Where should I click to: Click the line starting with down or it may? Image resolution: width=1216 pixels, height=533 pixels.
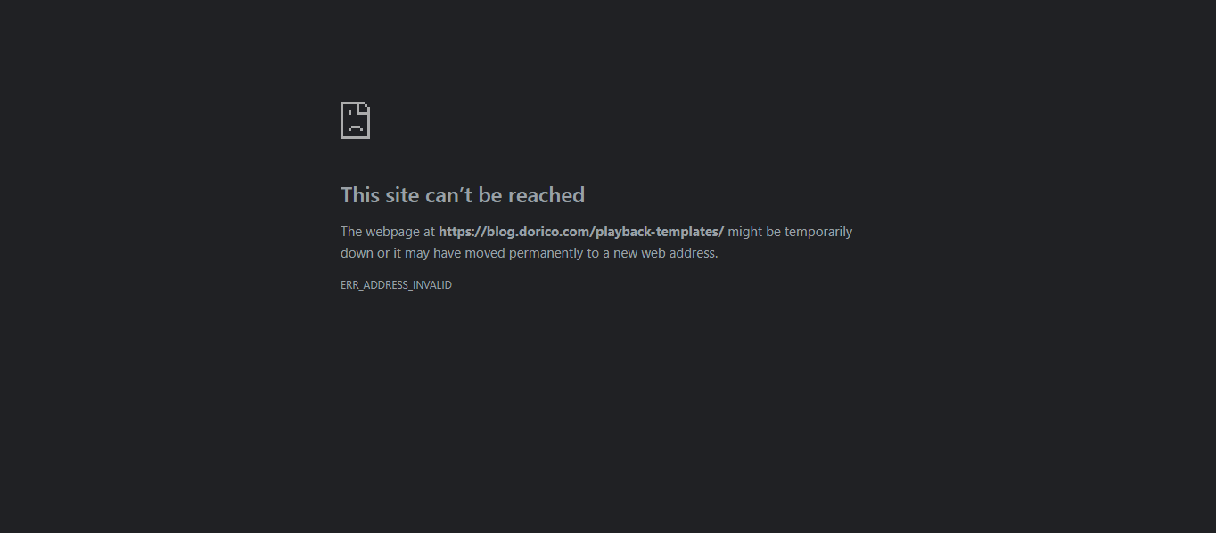(529, 253)
